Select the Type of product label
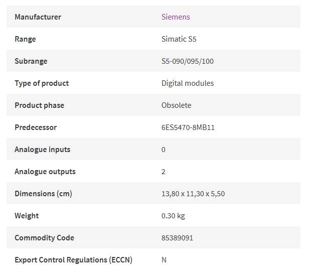313x273 pixels. tap(42, 83)
